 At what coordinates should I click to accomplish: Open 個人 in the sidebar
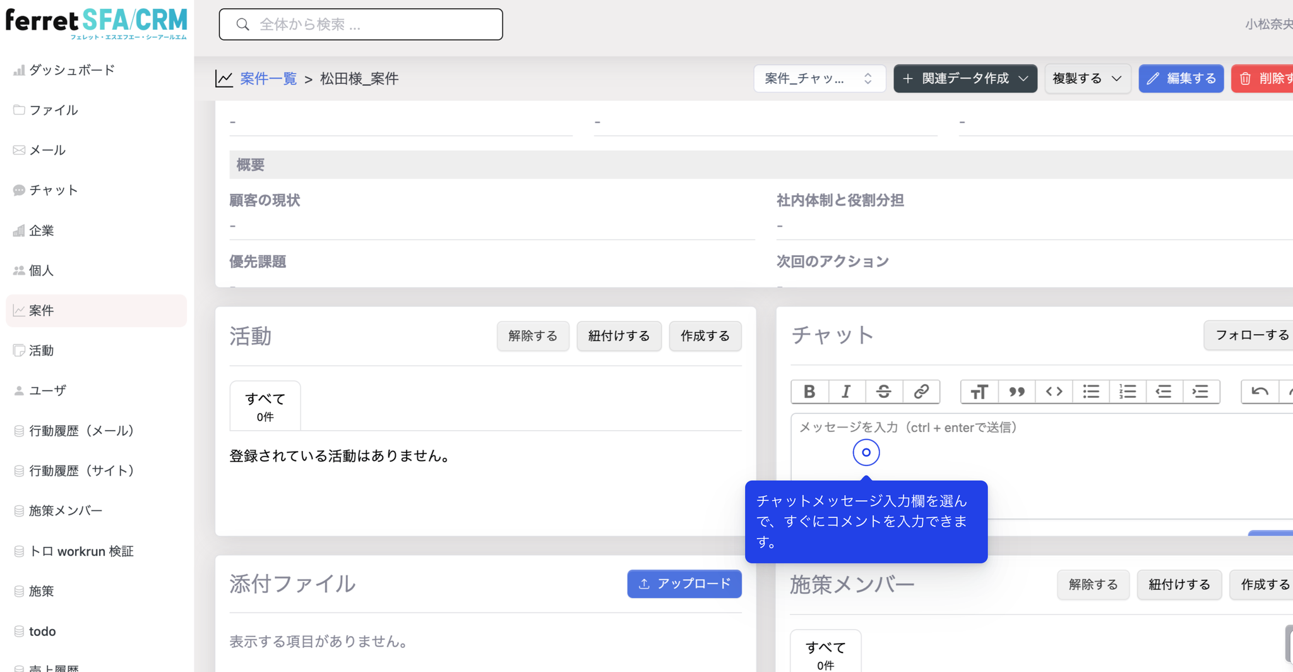(x=96, y=270)
